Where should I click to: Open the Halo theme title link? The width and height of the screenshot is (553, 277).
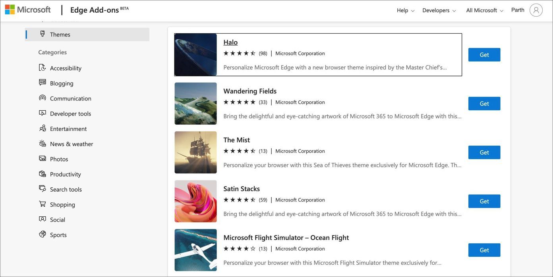pos(230,42)
